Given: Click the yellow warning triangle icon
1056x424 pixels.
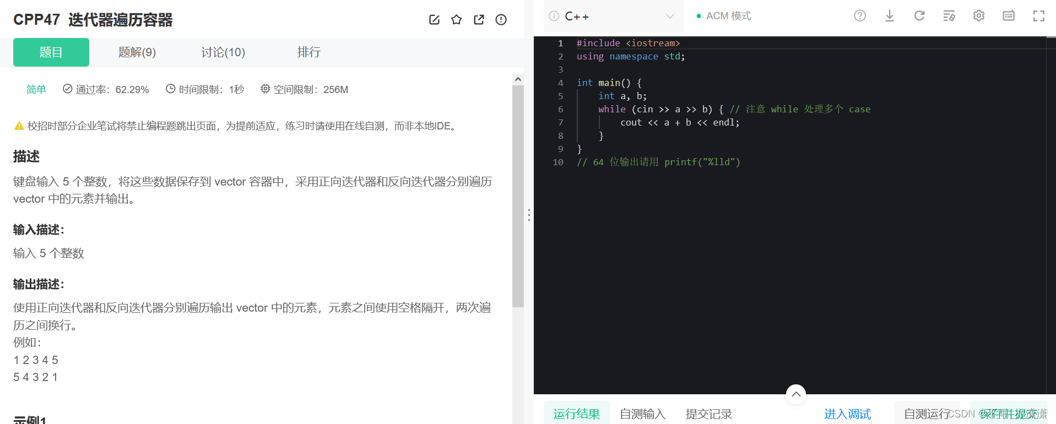Looking at the screenshot, I should pyautogui.click(x=19, y=126).
